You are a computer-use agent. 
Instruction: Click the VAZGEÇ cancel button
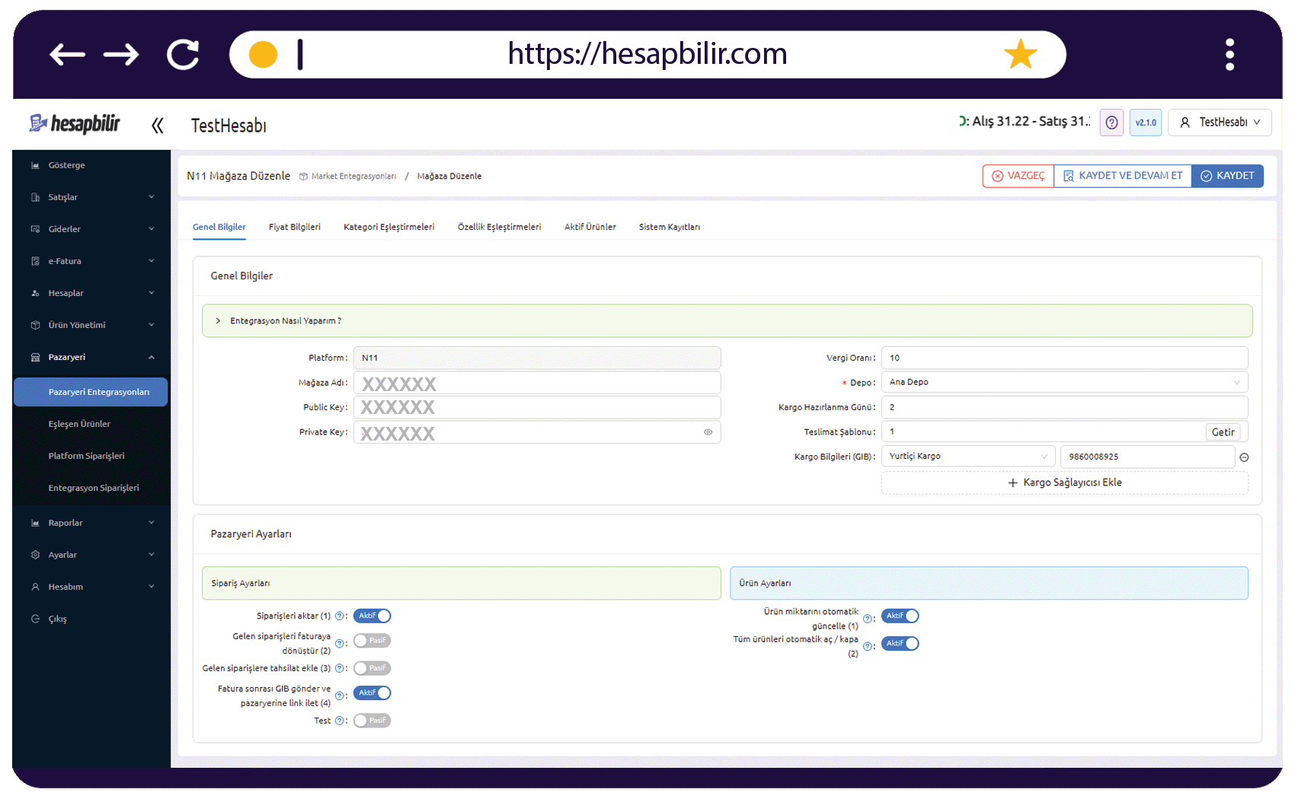[x=1018, y=176]
